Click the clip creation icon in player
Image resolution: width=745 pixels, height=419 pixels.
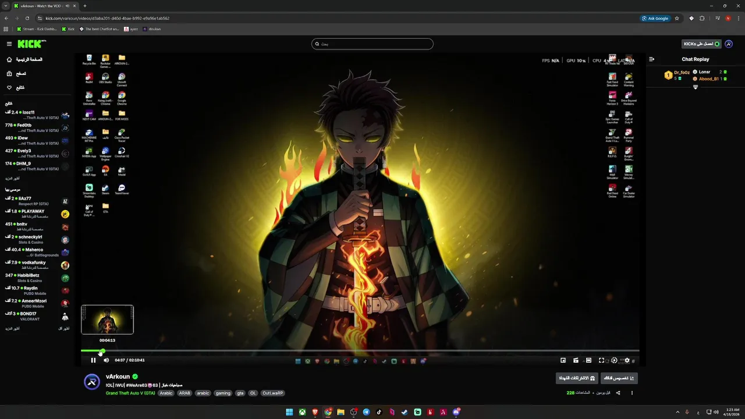pos(576,360)
